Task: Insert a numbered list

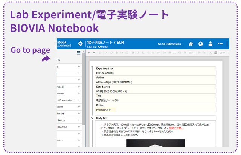Action: point(165,53)
